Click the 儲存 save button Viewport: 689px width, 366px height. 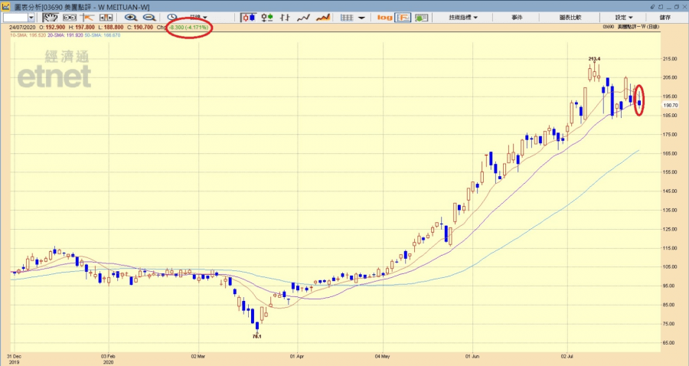click(665, 17)
